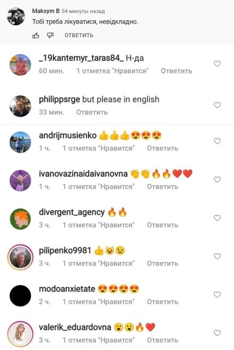This screenshot has height=350, width=234.
Task: Heart the comment by _19kantemyr_taras84_
Action: click(x=217, y=64)
